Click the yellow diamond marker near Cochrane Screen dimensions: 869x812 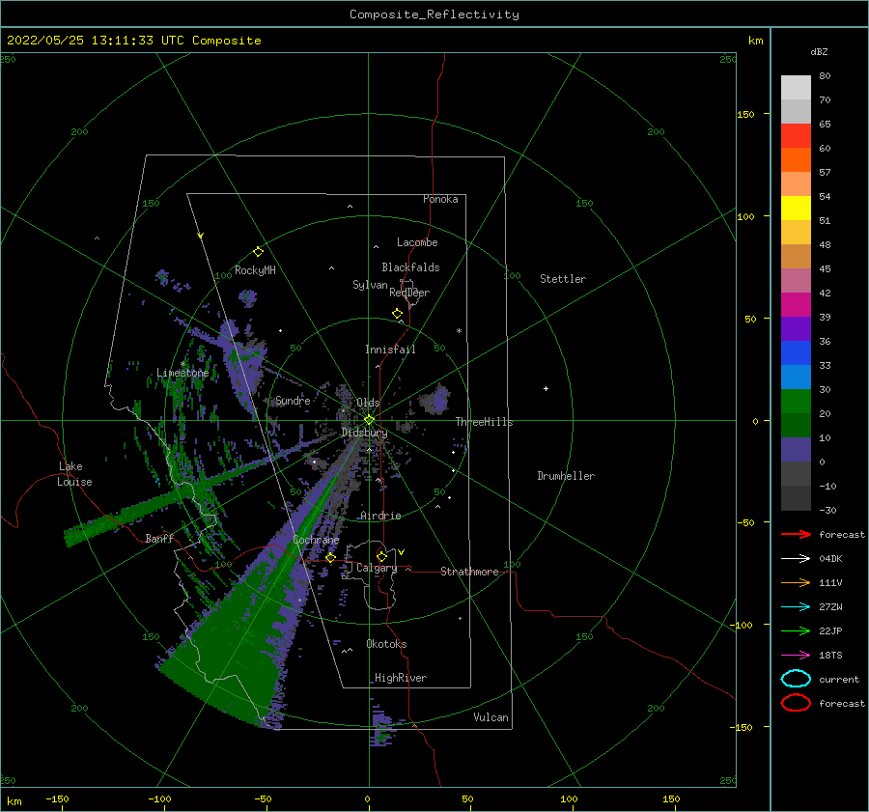pos(330,558)
